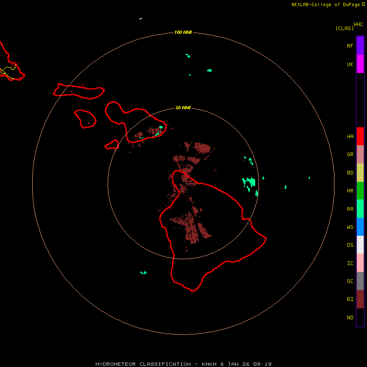Click the 'RF' legend label
This screenshot has width=367, height=367.
350,46
